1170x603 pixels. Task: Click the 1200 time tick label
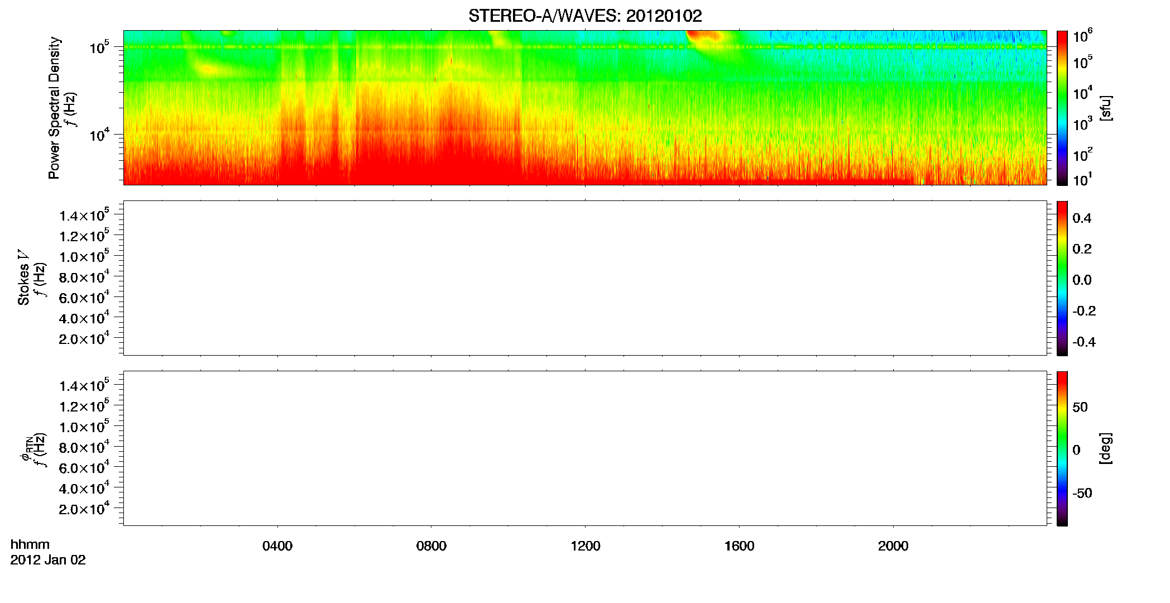(585, 546)
